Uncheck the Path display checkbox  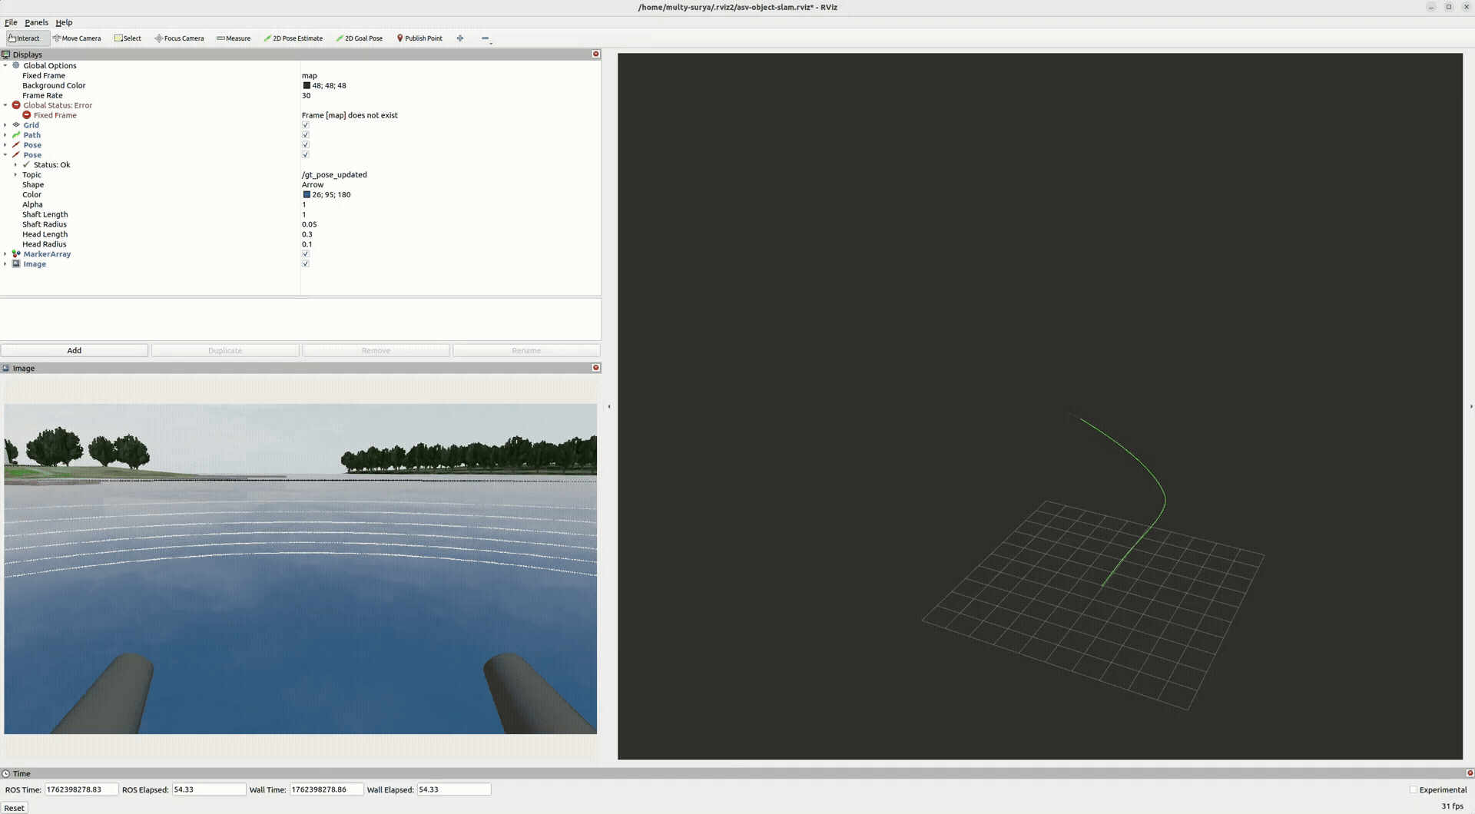[x=305, y=134]
